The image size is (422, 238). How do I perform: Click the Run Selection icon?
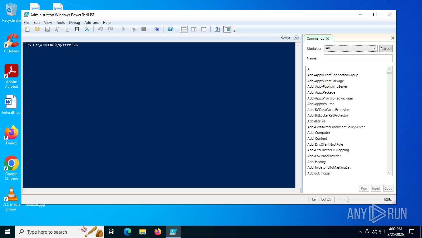(133, 29)
